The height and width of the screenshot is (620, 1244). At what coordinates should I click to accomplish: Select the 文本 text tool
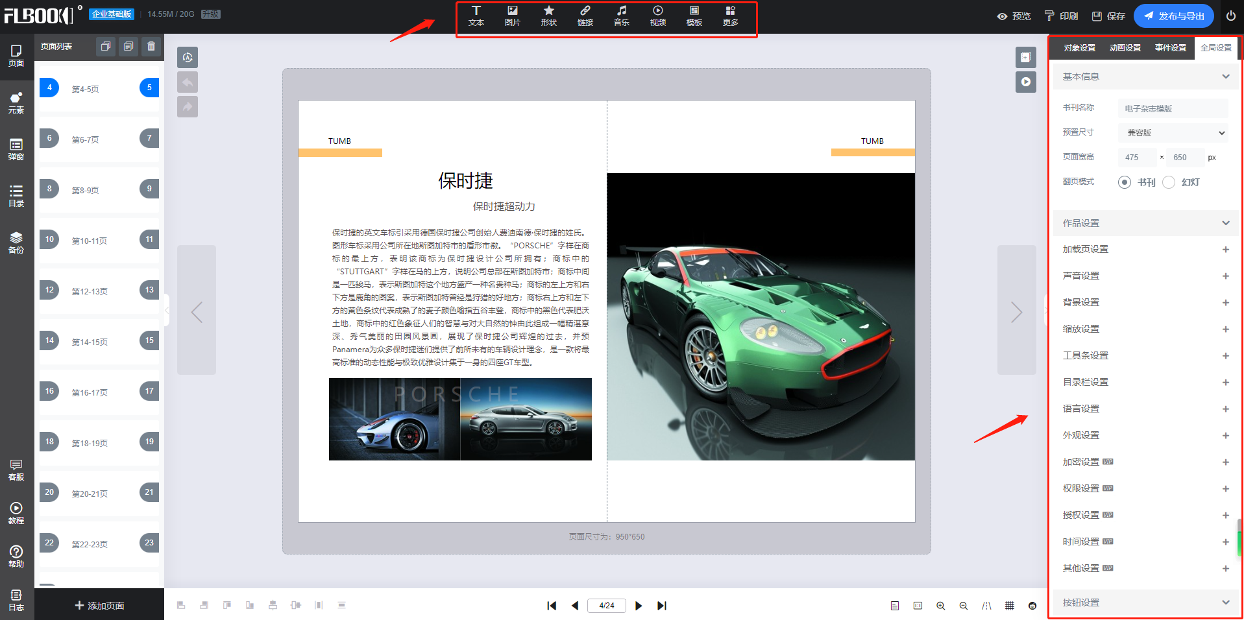(x=476, y=16)
